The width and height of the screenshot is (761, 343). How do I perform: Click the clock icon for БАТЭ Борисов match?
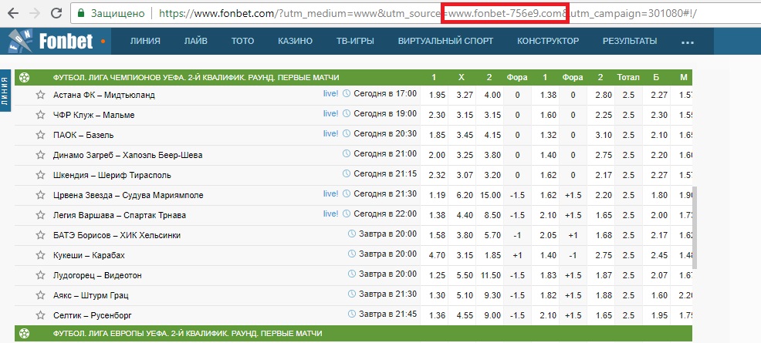[352, 234]
